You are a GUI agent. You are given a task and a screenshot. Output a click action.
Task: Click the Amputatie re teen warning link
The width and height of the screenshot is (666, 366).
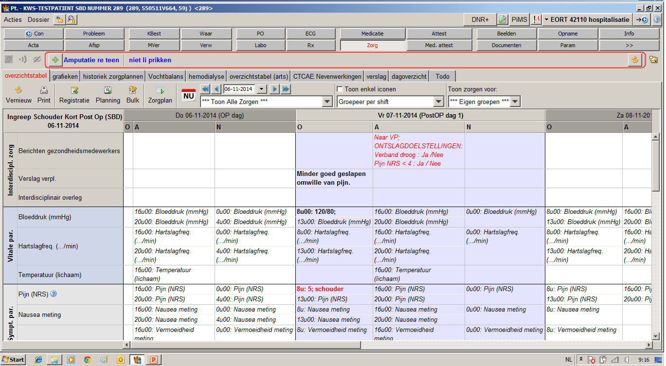(x=91, y=60)
